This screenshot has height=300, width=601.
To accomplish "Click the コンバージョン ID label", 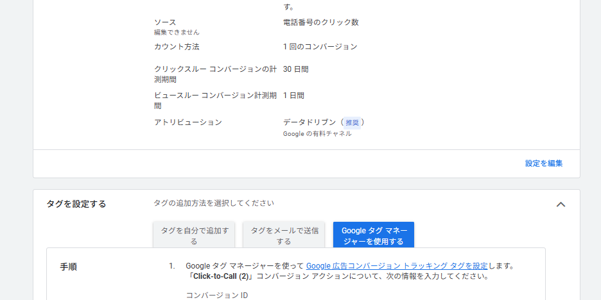I will point(216,296).
